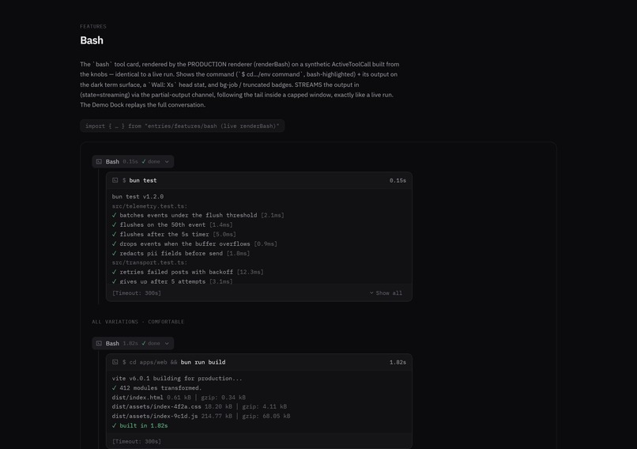Click the [Timeout: 300s] footer under bun test
637x449 pixels.
(x=137, y=293)
